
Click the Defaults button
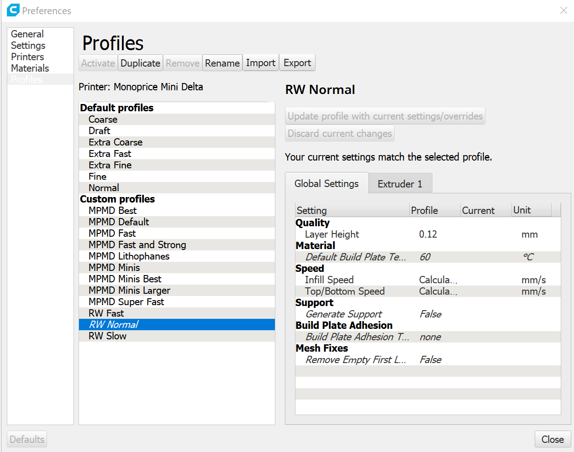tap(27, 439)
